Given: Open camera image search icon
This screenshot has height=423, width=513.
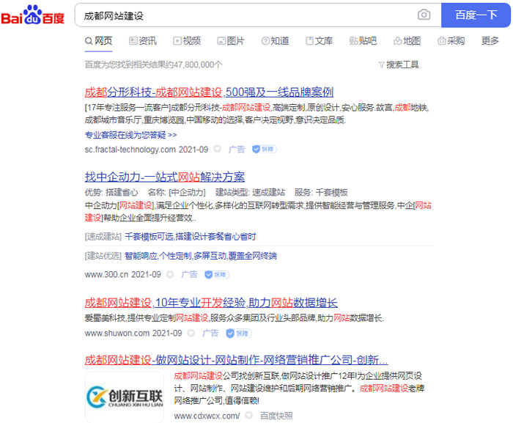Looking at the screenshot, I should [424, 15].
